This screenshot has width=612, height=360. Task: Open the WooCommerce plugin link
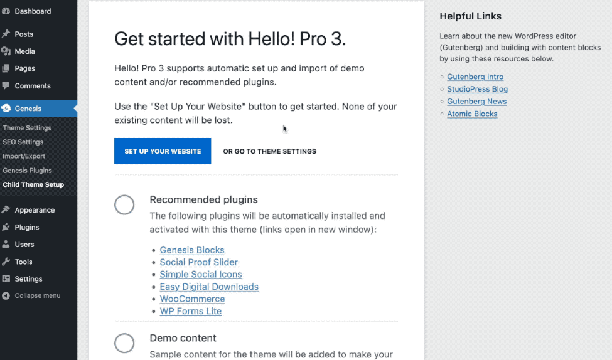192,299
